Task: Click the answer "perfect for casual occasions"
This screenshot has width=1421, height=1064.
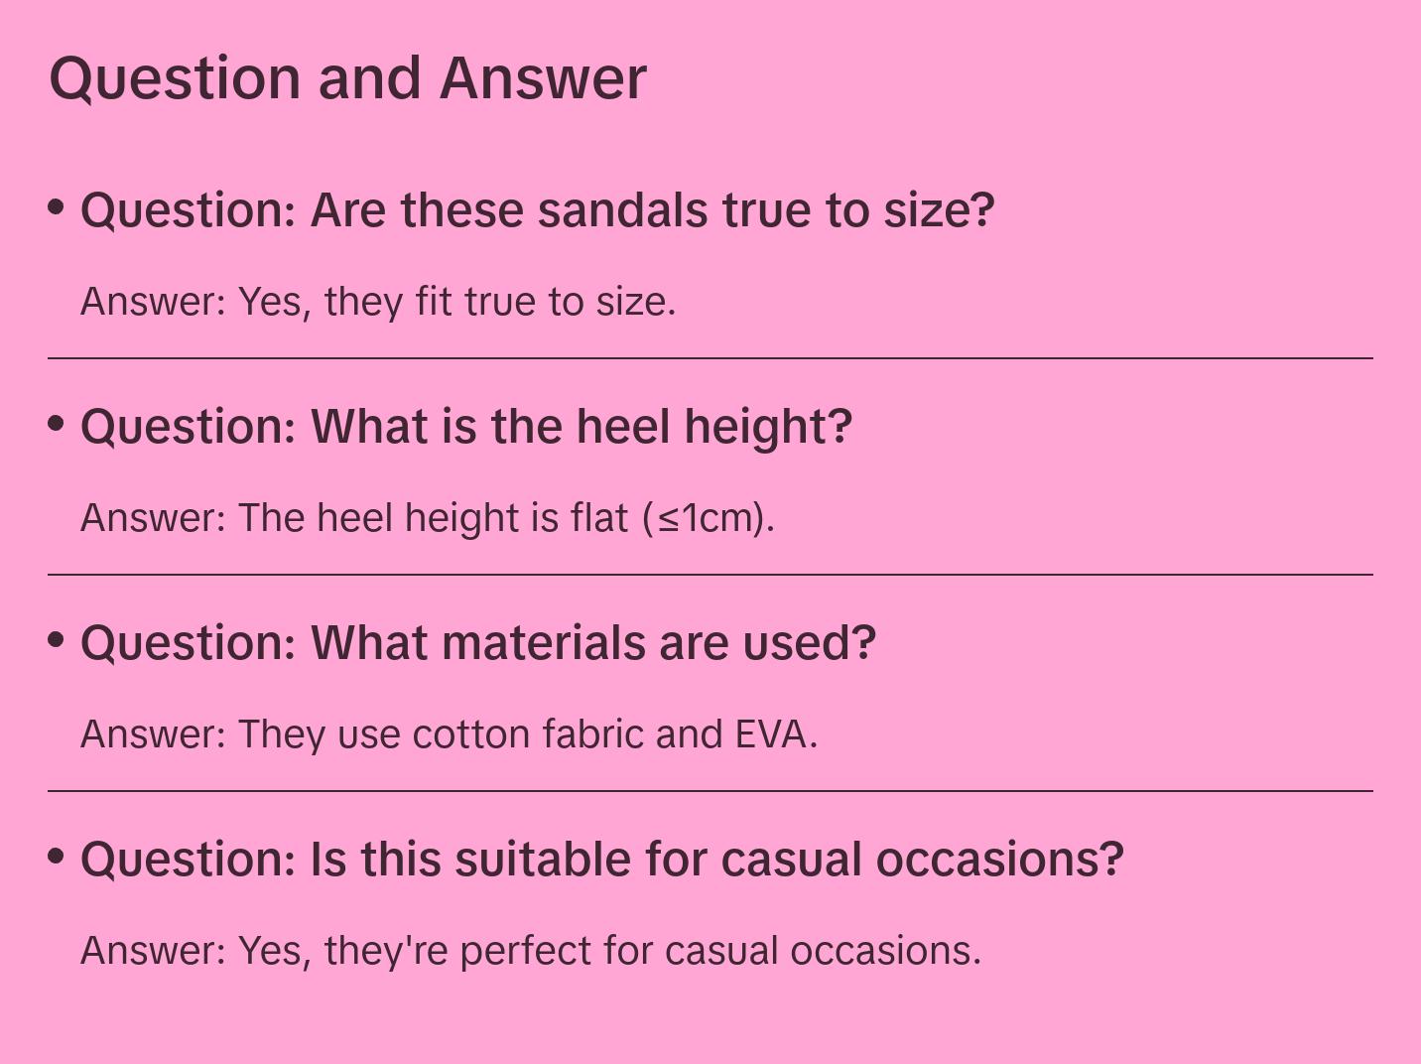Action: pos(531,951)
